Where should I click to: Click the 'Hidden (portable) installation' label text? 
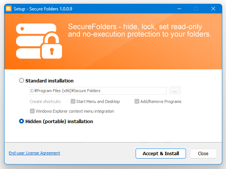click(59, 122)
